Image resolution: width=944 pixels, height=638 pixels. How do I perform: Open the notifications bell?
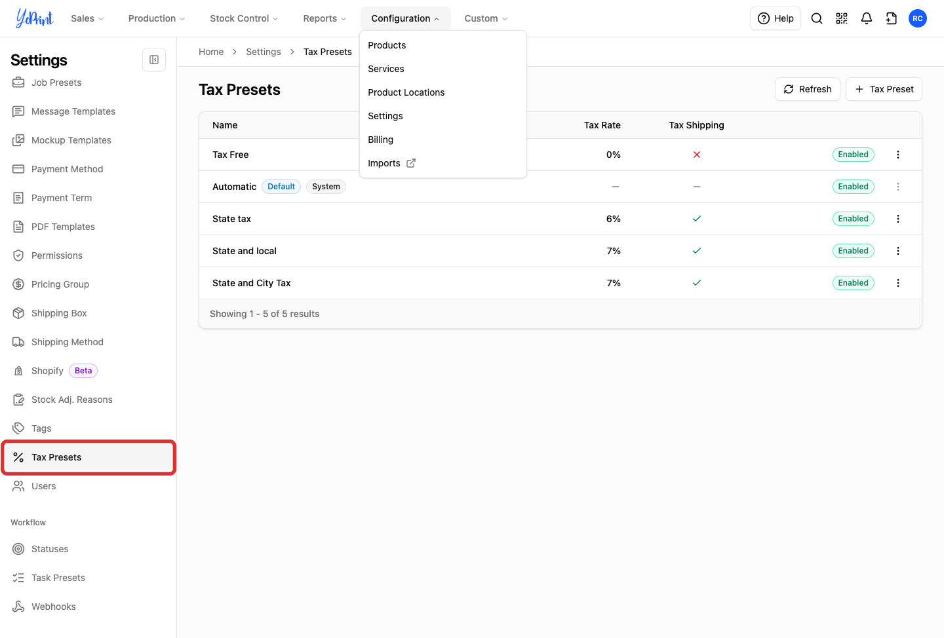tap(867, 18)
